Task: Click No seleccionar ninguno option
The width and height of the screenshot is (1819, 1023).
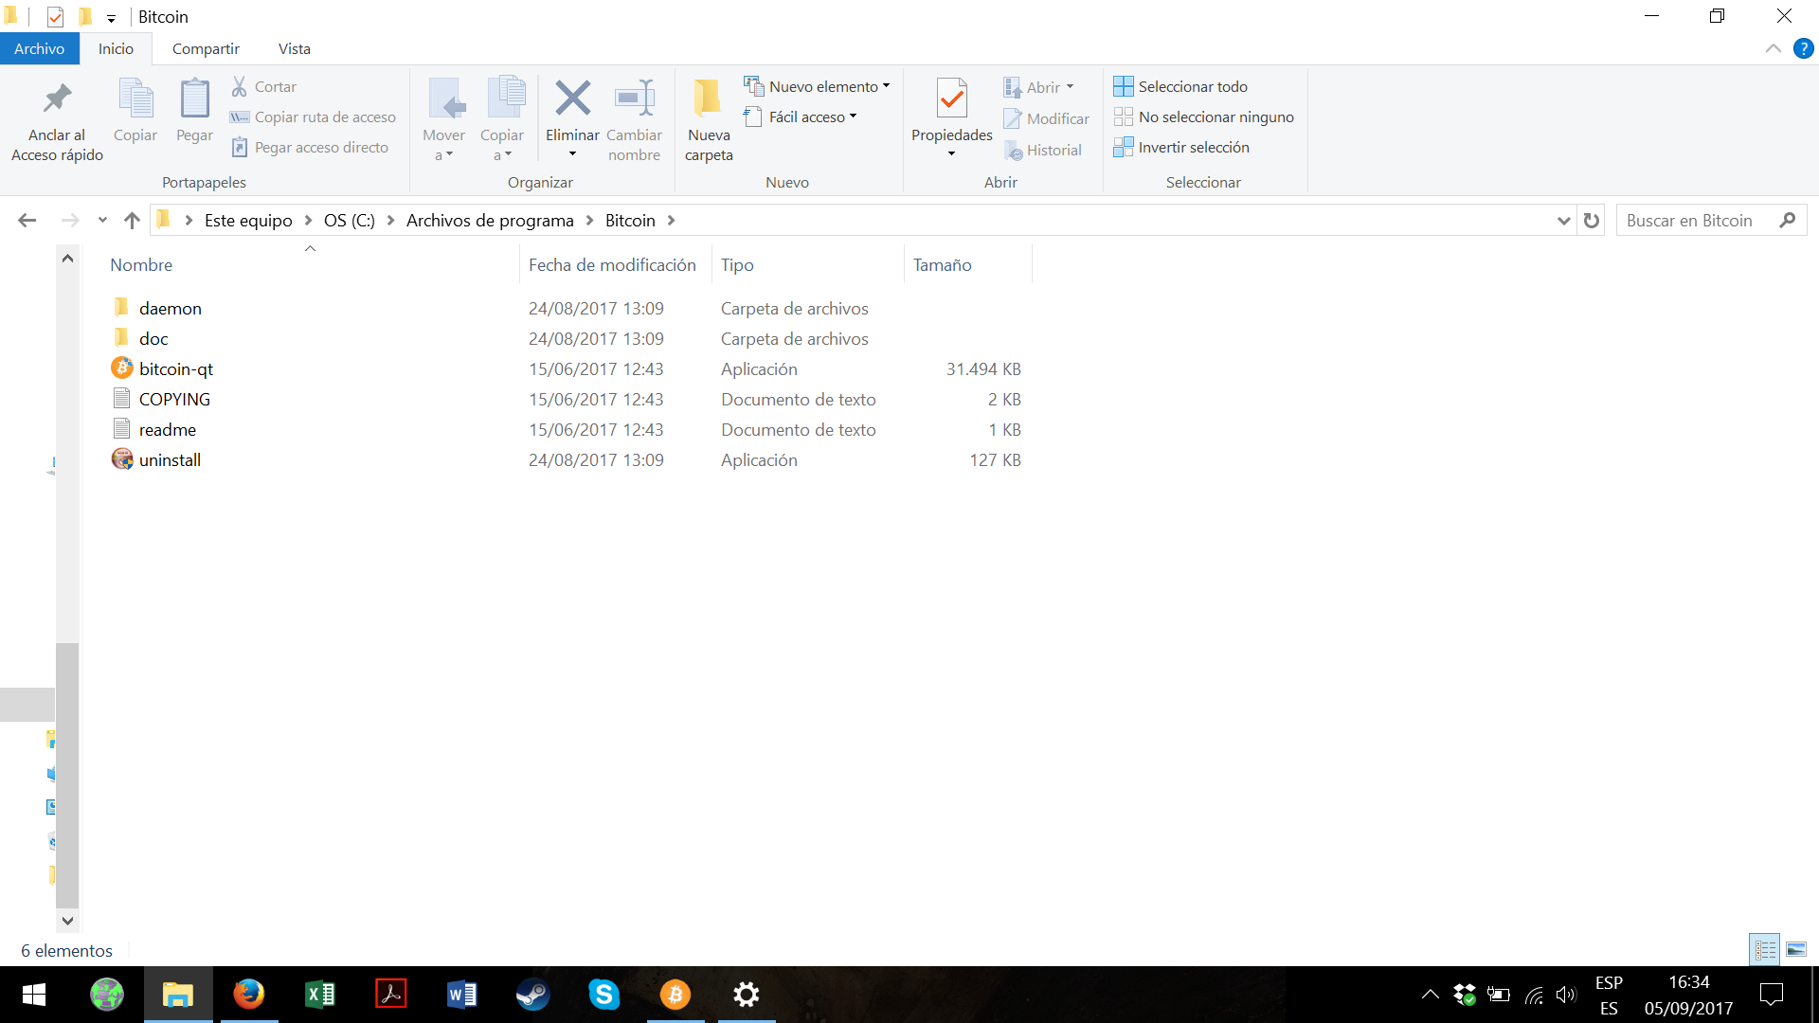Action: [x=1216, y=117]
